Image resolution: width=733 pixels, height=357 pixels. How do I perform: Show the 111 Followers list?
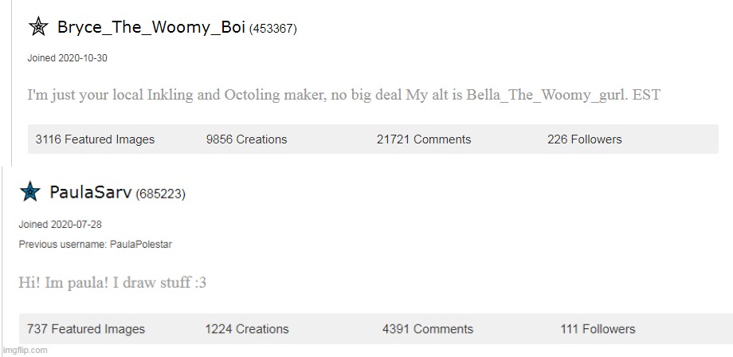click(x=598, y=329)
